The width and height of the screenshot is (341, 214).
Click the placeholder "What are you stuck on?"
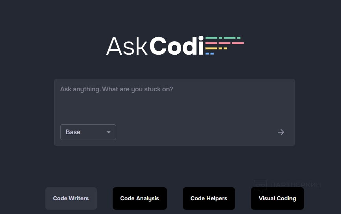pyautogui.click(x=137, y=89)
